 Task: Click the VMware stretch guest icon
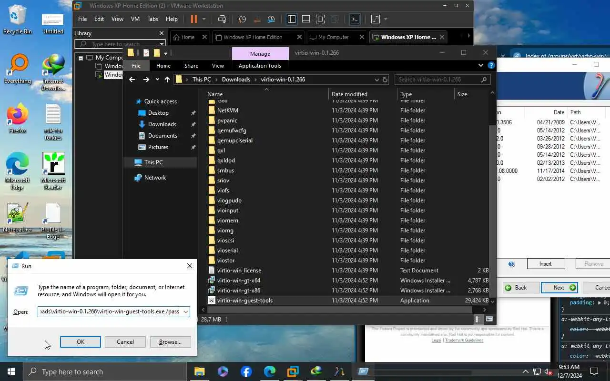pyautogui.click(x=376, y=19)
